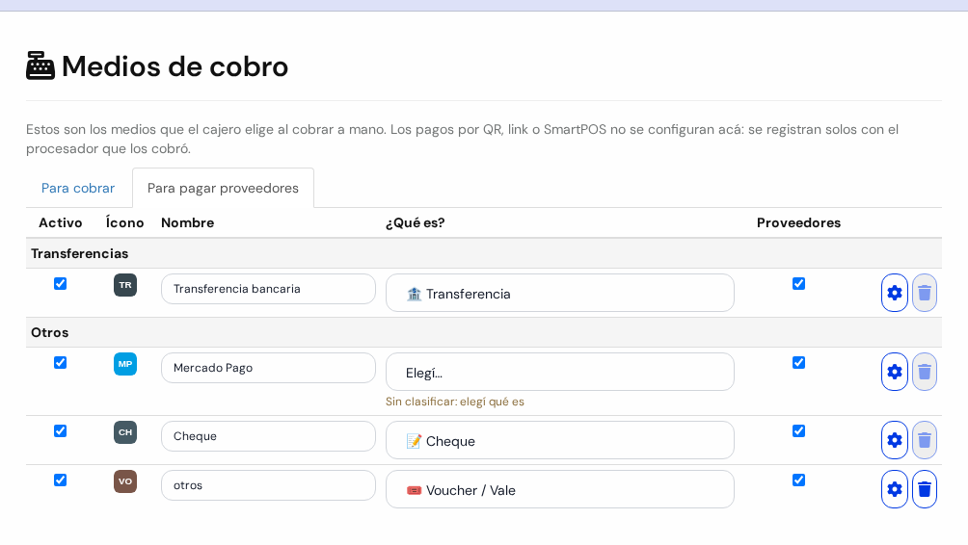The image size is (968, 545).
Task: Uncheck Proveedores for Cheque row
Action: (x=799, y=431)
